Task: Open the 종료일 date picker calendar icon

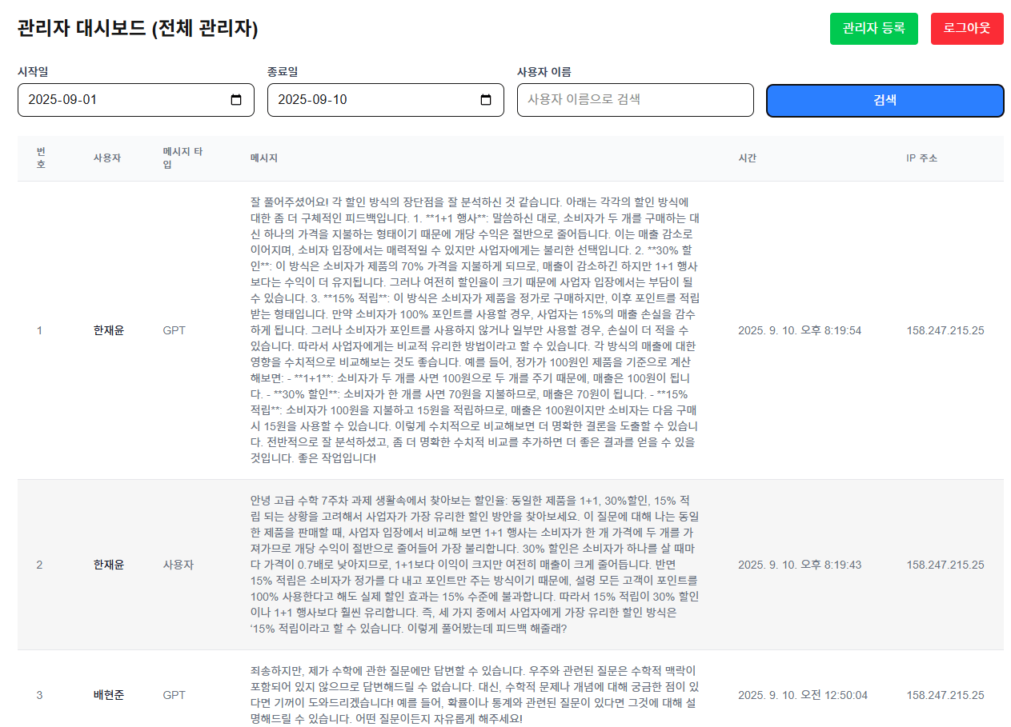Action: [487, 99]
